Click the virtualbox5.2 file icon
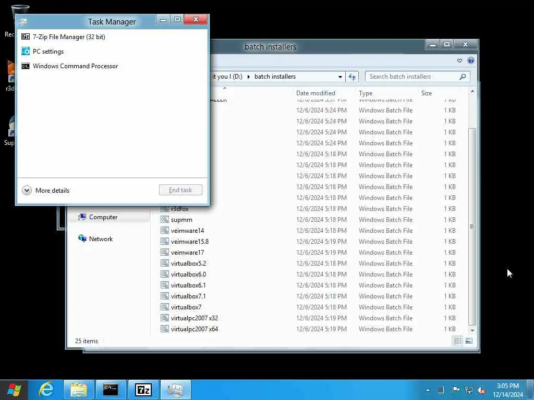Screen dimensions: 534x400 click(x=164, y=263)
